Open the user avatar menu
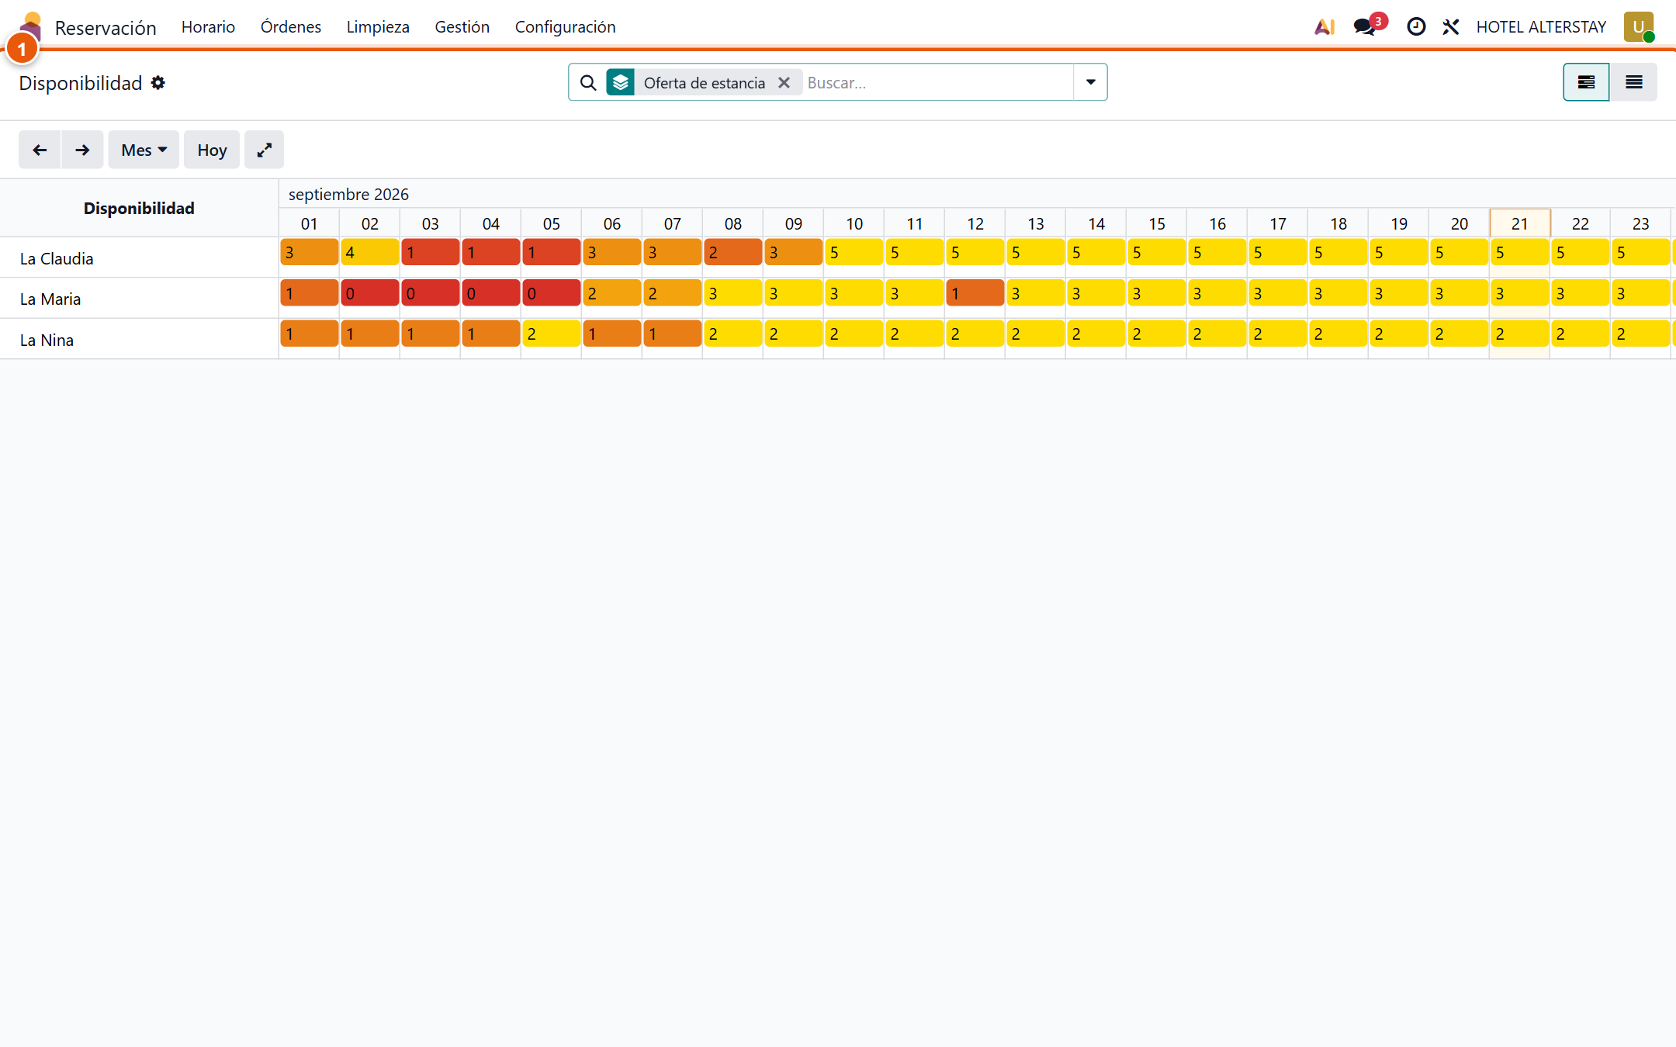Viewport: 1676px width, 1047px height. [1639, 27]
